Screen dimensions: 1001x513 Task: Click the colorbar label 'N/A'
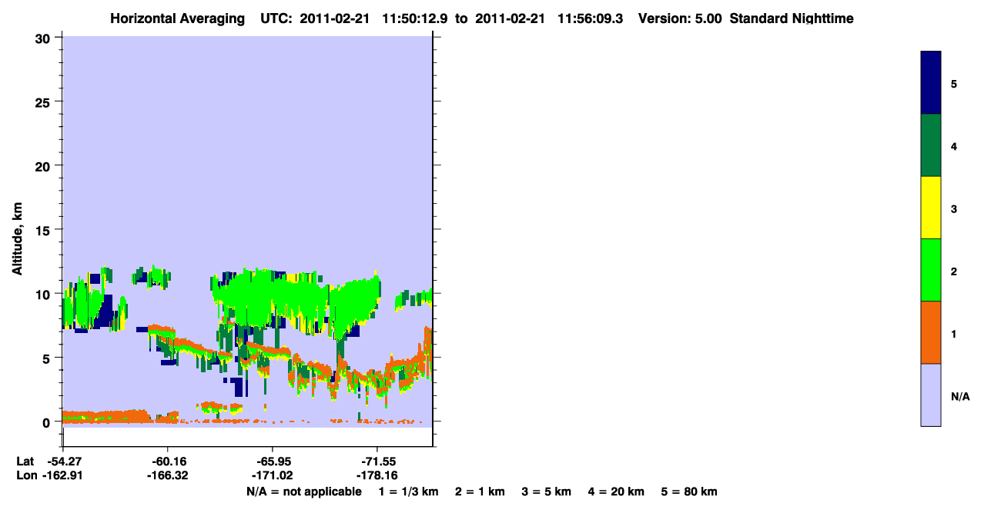tap(960, 396)
